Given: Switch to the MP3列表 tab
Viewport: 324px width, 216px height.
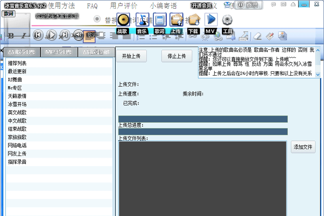Looking at the screenshot, I should pos(59,52).
